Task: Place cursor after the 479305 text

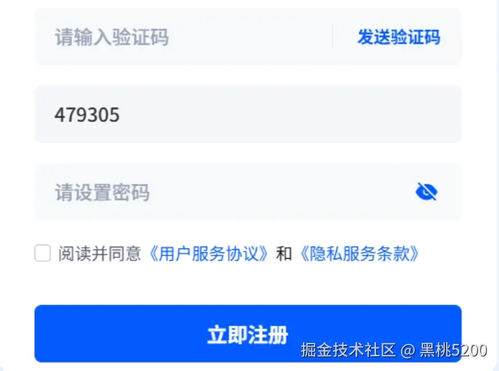Action: click(121, 115)
